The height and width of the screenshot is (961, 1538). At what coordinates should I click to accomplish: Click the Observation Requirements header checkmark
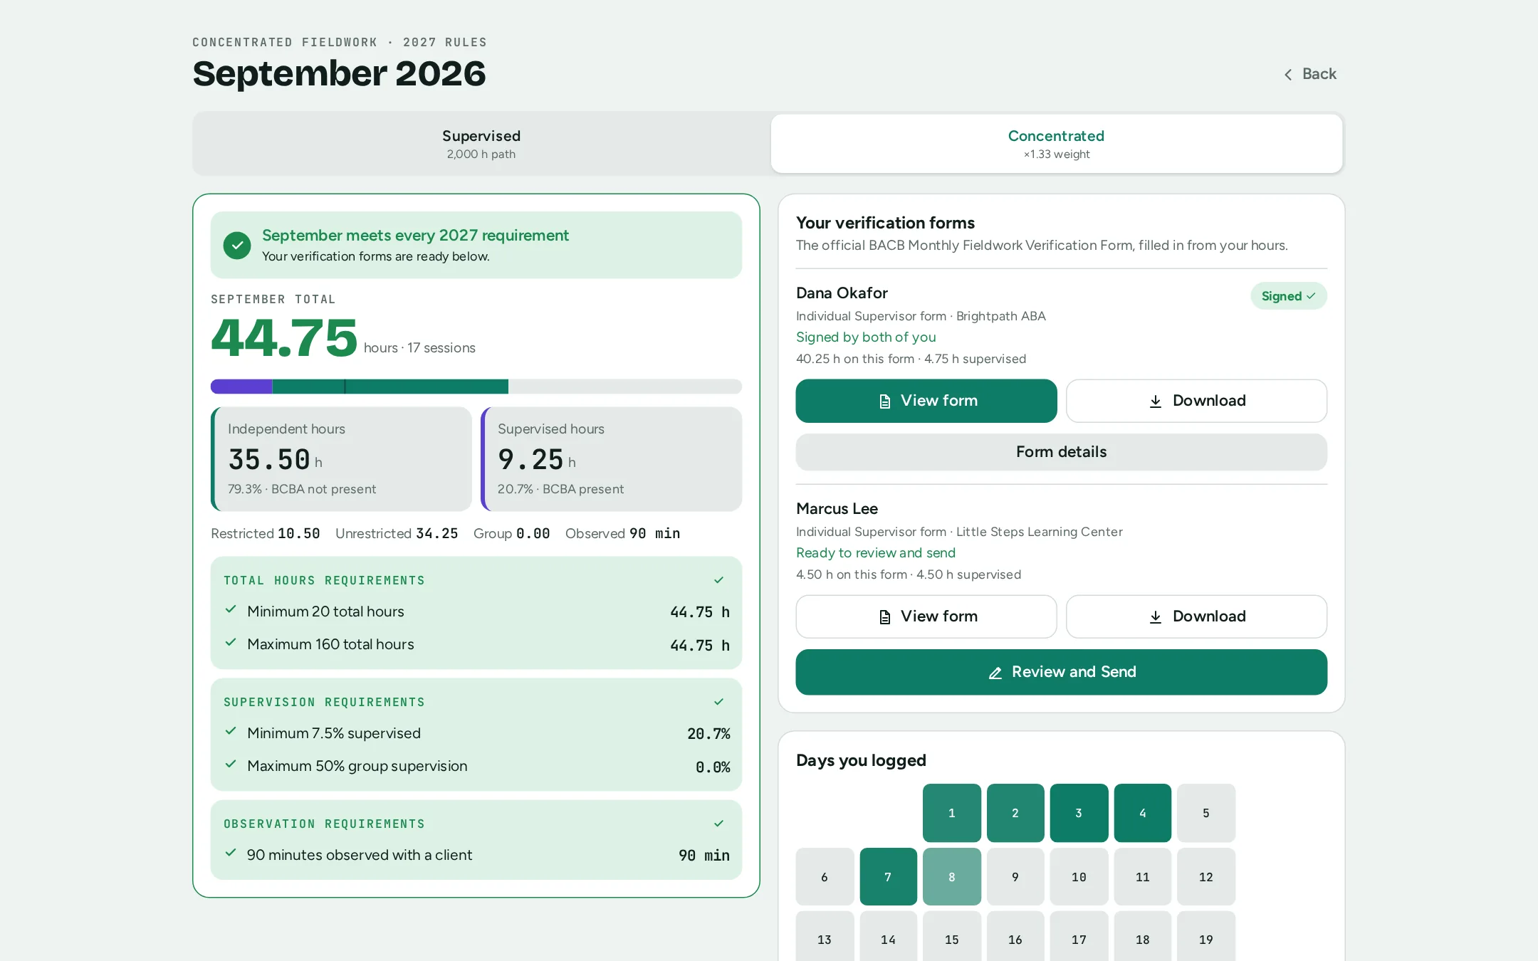click(x=719, y=824)
